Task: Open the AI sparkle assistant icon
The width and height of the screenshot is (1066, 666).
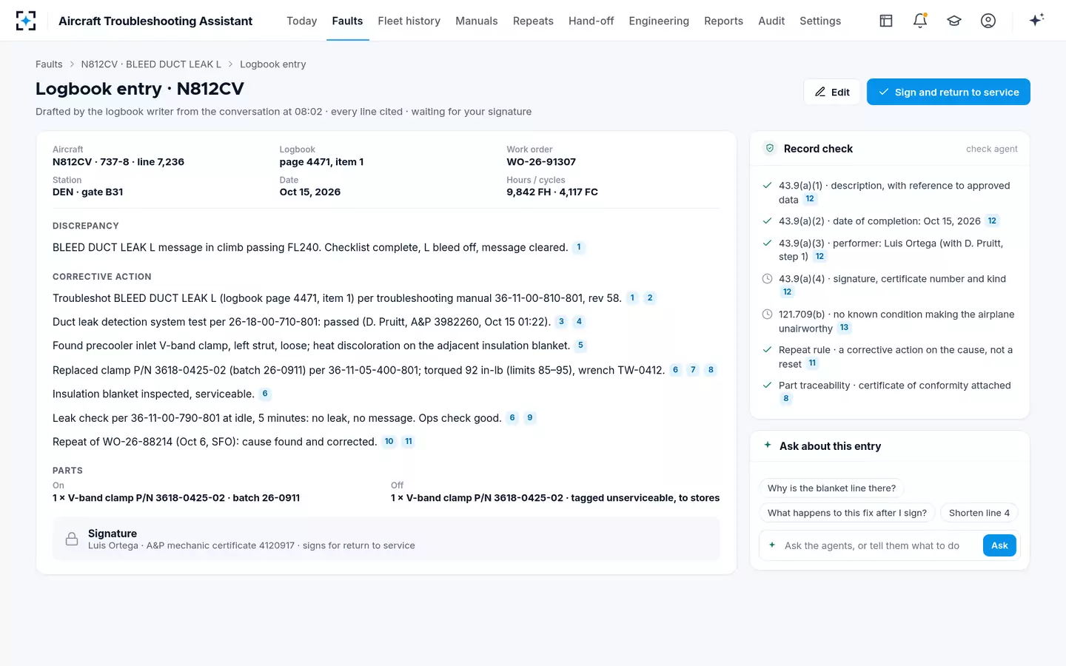Action: 1036,20
